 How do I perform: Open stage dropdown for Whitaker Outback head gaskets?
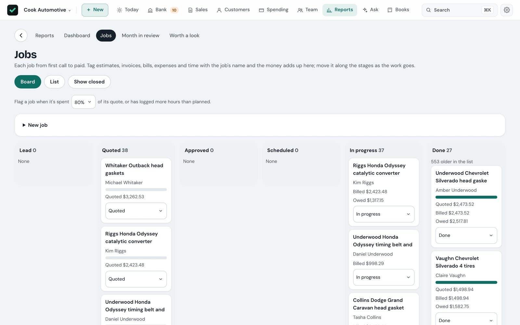[136, 211]
